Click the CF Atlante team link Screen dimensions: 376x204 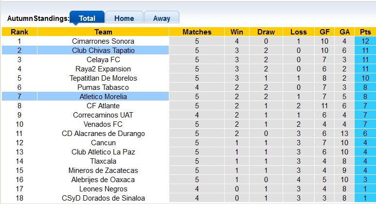pyautogui.click(x=103, y=106)
